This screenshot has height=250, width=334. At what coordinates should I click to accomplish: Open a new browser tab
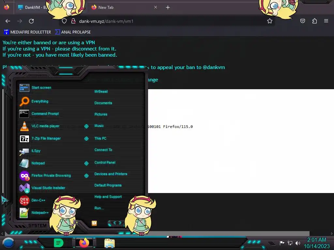click(168, 7)
